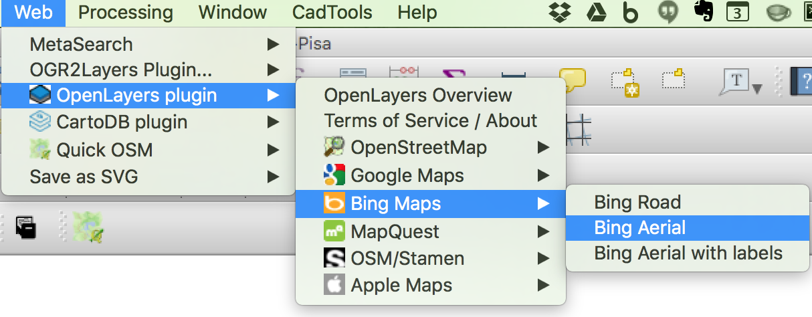Select OpenStreetMap submenu
Image resolution: width=812 pixels, height=317 pixels.
tap(431, 147)
